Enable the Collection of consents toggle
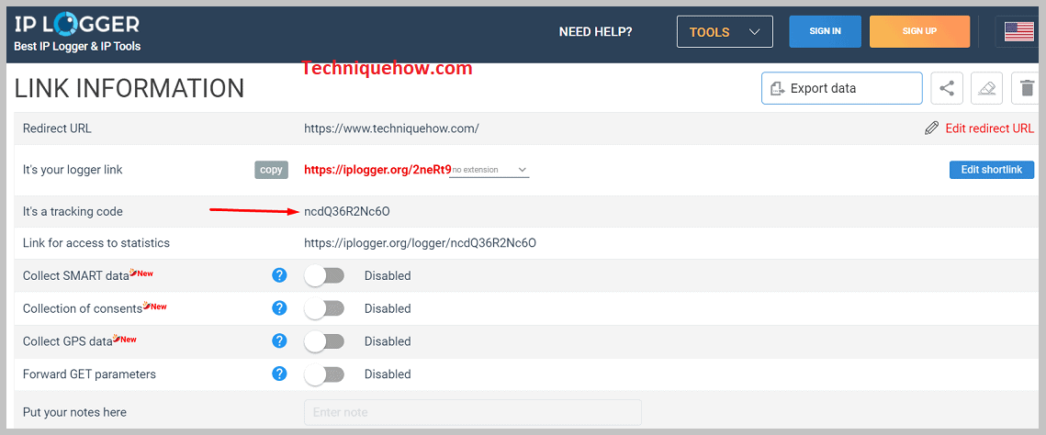Image resolution: width=1046 pixels, height=435 pixels. click(324, 307)
